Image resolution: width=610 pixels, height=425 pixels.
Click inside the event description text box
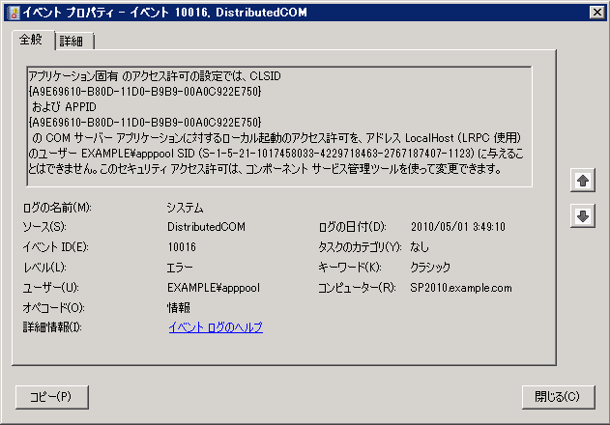click(279, 127)
